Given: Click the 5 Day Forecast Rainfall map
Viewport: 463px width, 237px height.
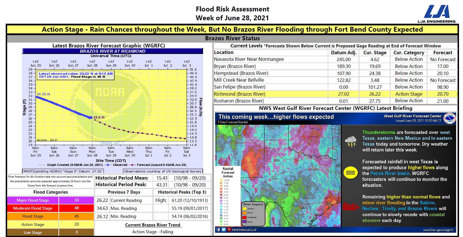Looking at the screenshot, I should [x=278, y=176].
